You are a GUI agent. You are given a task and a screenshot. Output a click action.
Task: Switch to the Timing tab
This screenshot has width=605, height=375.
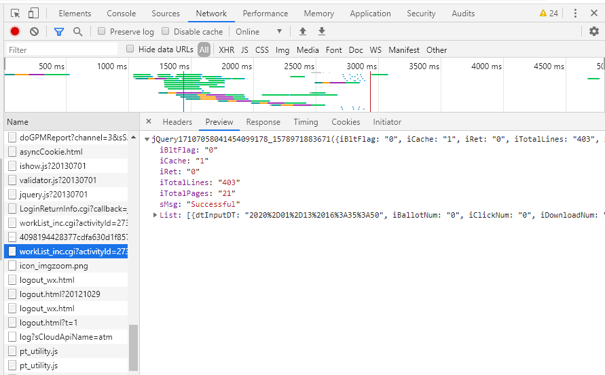(306, 122)
